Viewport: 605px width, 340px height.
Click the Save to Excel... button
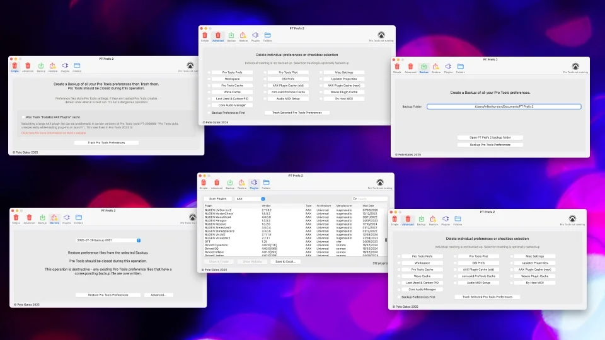[x=285, y=261]
